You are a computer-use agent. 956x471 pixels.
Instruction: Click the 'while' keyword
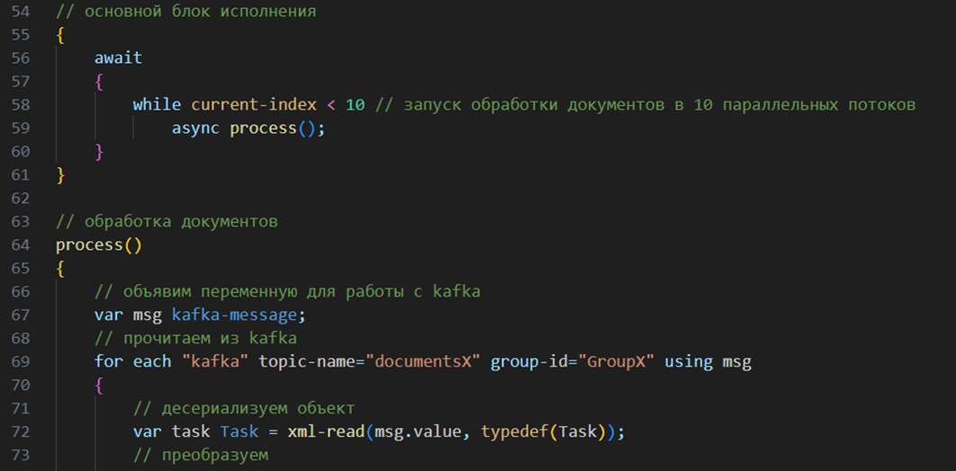tap(158, 104)
